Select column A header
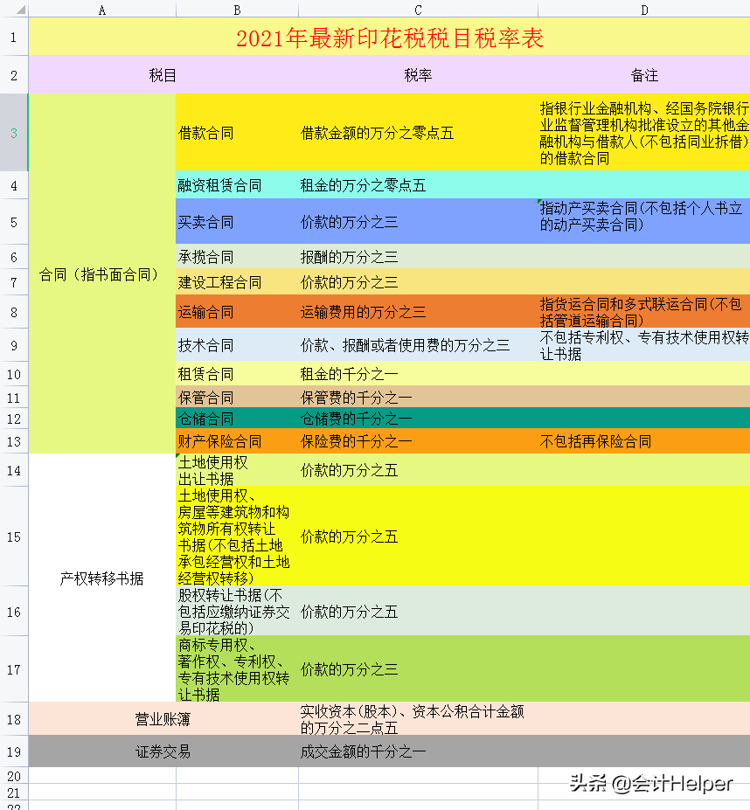Image resolution: width=750 pixels, height=810 pixels. coord(101,10)
